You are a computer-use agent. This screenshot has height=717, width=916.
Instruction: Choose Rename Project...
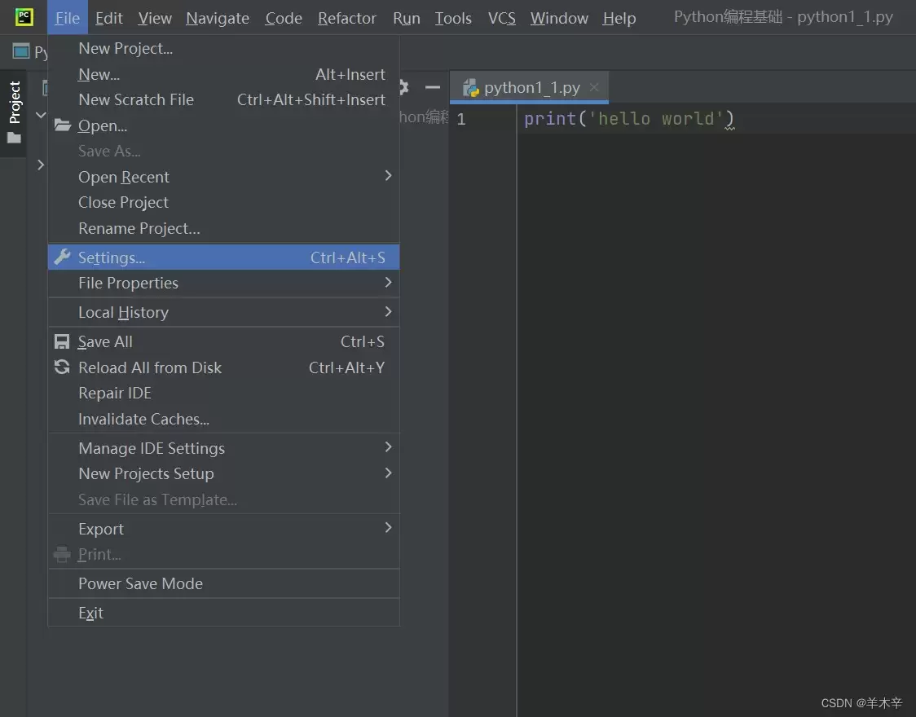click(224, 228)
